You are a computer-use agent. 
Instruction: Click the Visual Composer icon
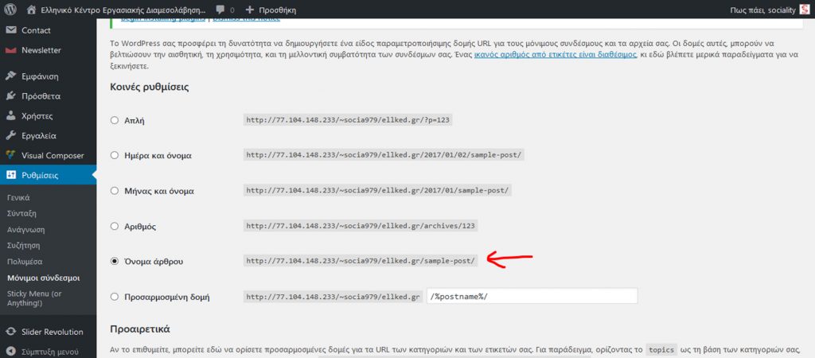10,156
